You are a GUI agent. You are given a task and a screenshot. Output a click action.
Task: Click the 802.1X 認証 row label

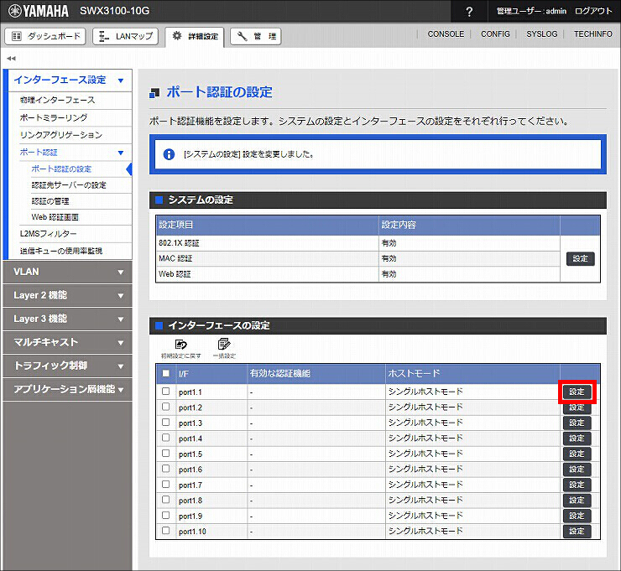(x=179, y=243)
